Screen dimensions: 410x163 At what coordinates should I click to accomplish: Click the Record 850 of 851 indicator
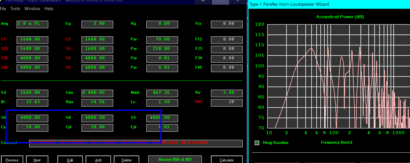[175, 159]
